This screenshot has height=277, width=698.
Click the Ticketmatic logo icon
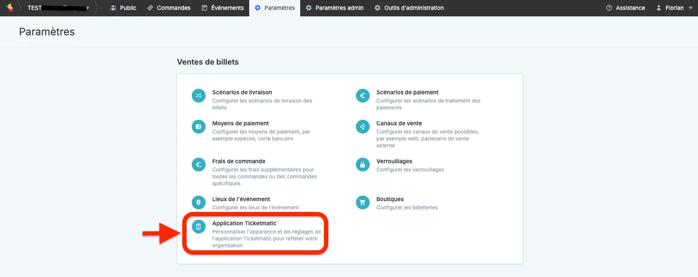(10, 8)
